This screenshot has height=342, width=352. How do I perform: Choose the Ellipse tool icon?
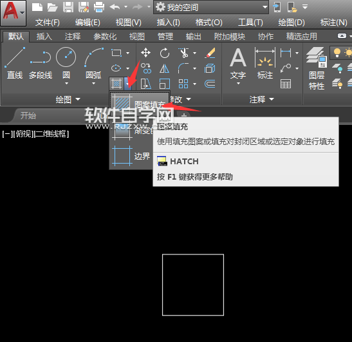116,68
